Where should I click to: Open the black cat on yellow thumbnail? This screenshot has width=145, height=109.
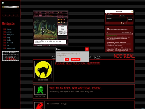click(43, 70)
